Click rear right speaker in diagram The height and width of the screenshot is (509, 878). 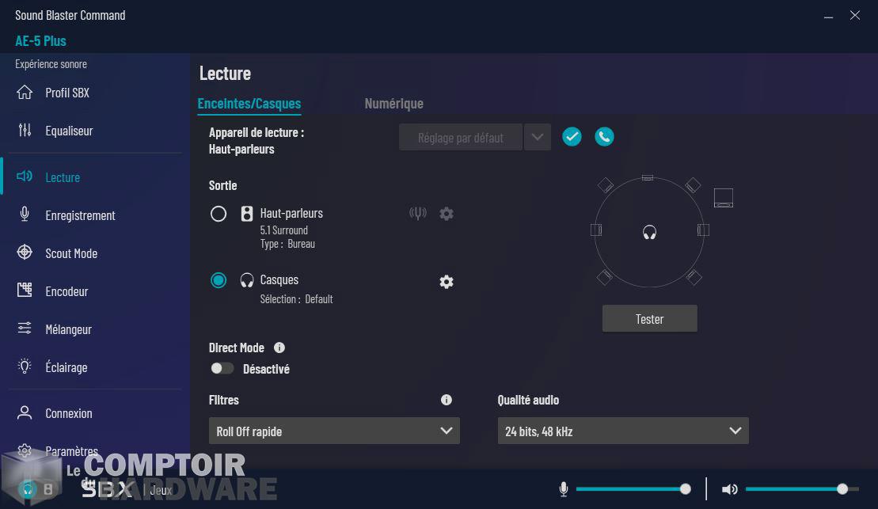click(694, 276)
